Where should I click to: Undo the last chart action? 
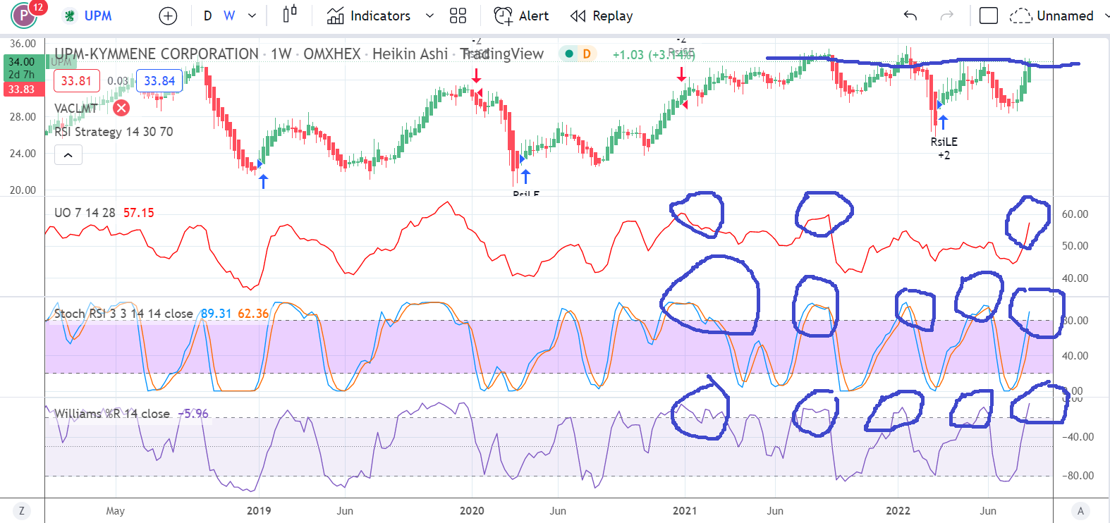point(910,16)
